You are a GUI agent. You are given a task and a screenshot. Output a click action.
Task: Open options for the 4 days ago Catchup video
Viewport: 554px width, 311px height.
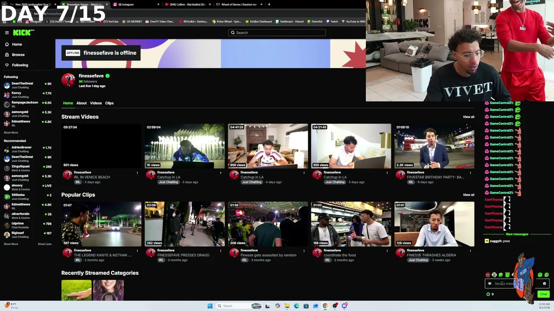click(304, 173)
